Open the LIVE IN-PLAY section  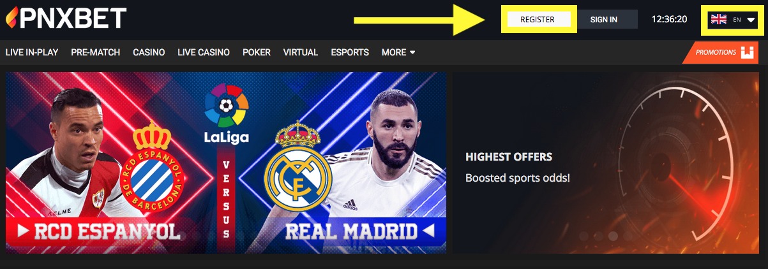click(32, 52)
